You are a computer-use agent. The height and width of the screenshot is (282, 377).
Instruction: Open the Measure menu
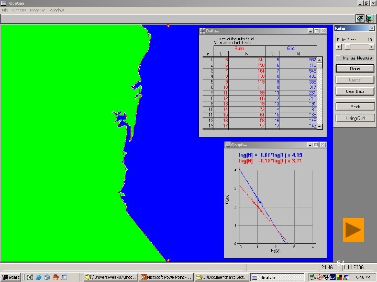tap(38, 10)
